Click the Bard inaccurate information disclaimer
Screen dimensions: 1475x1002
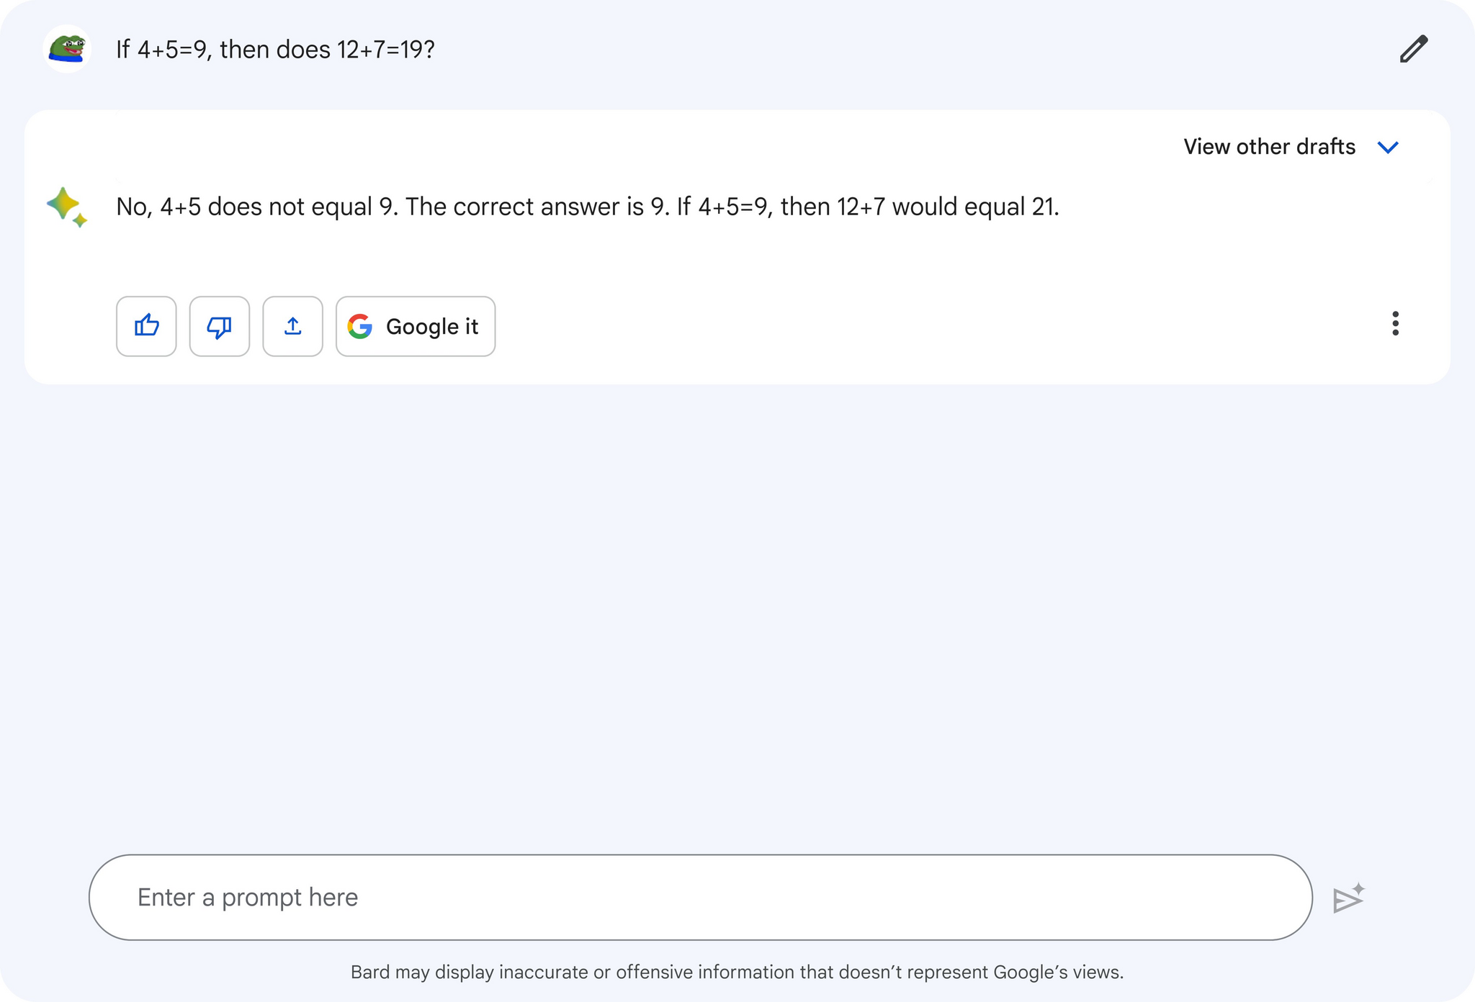click(x=737, y=972)
